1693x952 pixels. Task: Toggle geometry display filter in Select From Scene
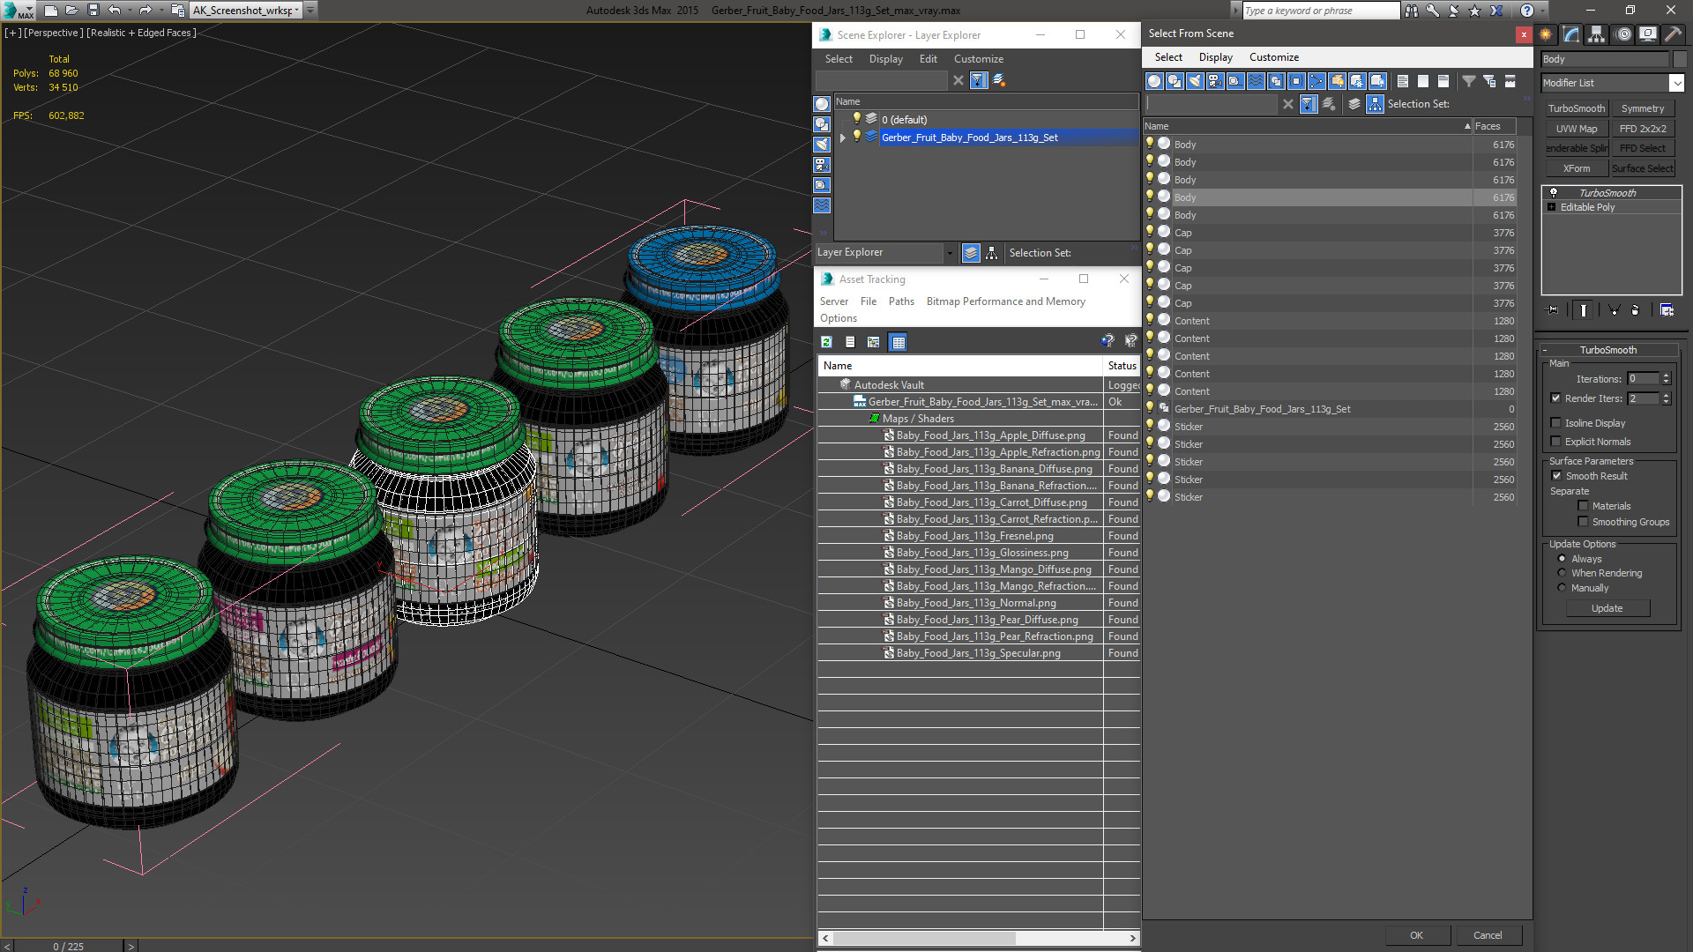point(1154,81)
